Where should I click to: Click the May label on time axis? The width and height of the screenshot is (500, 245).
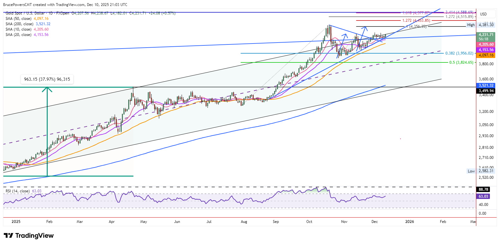pyautogui.click(x=144, y=222)
